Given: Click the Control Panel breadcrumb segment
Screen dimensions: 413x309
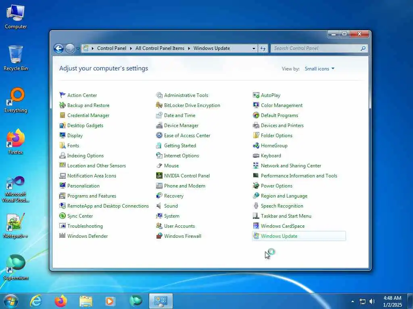Looking at the screenshot, I should pos(112,48).
